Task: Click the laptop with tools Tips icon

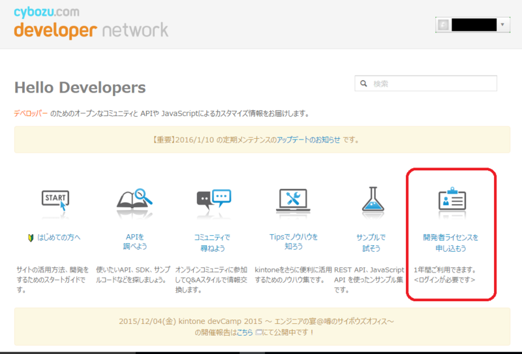Action: tap(293, 201)
